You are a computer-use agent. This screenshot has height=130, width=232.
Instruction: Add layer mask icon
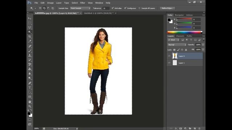[x=181, y=129]
